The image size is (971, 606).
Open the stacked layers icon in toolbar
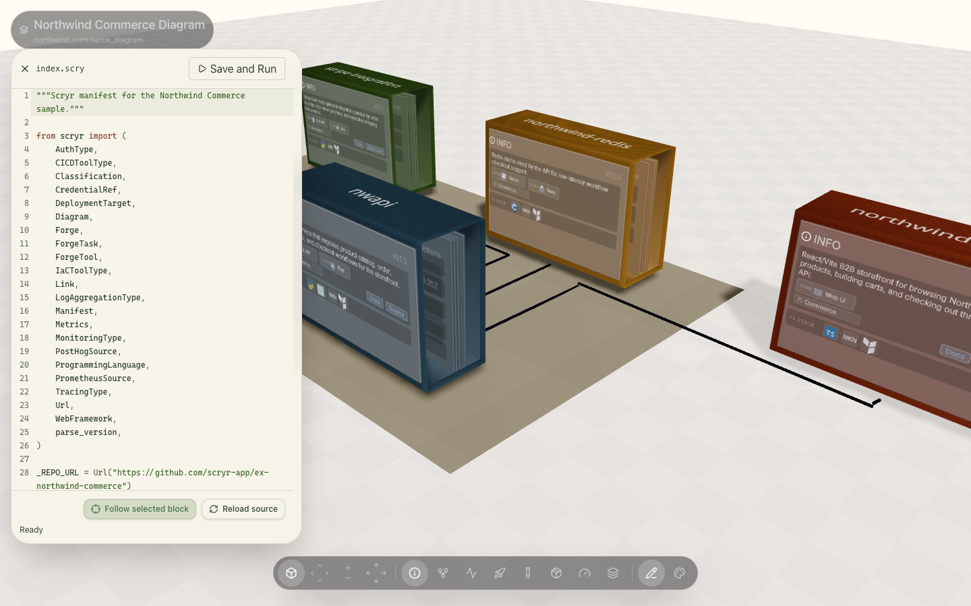[613, 573]
